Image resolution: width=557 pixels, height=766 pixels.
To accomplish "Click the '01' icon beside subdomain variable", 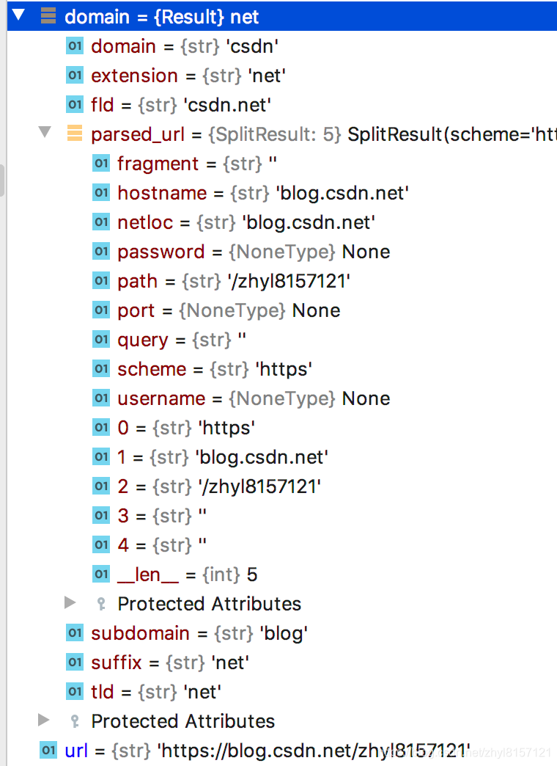I will (74, 632).
